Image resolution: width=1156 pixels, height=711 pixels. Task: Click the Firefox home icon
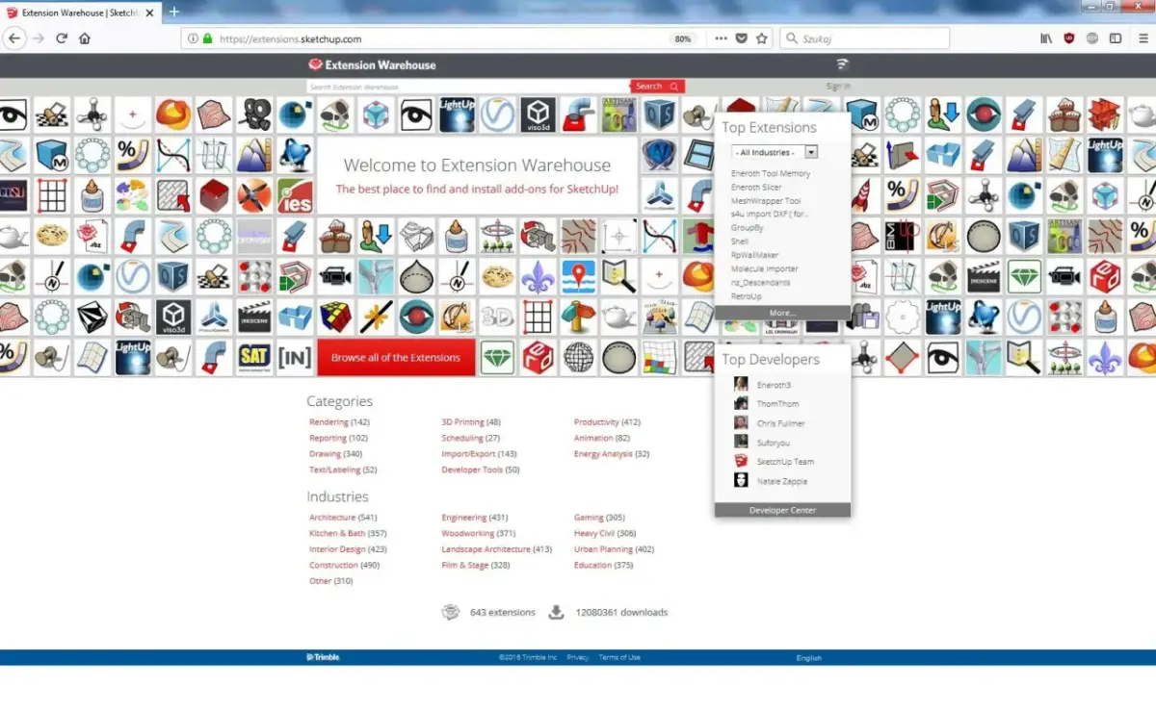(x=85, y=38)
